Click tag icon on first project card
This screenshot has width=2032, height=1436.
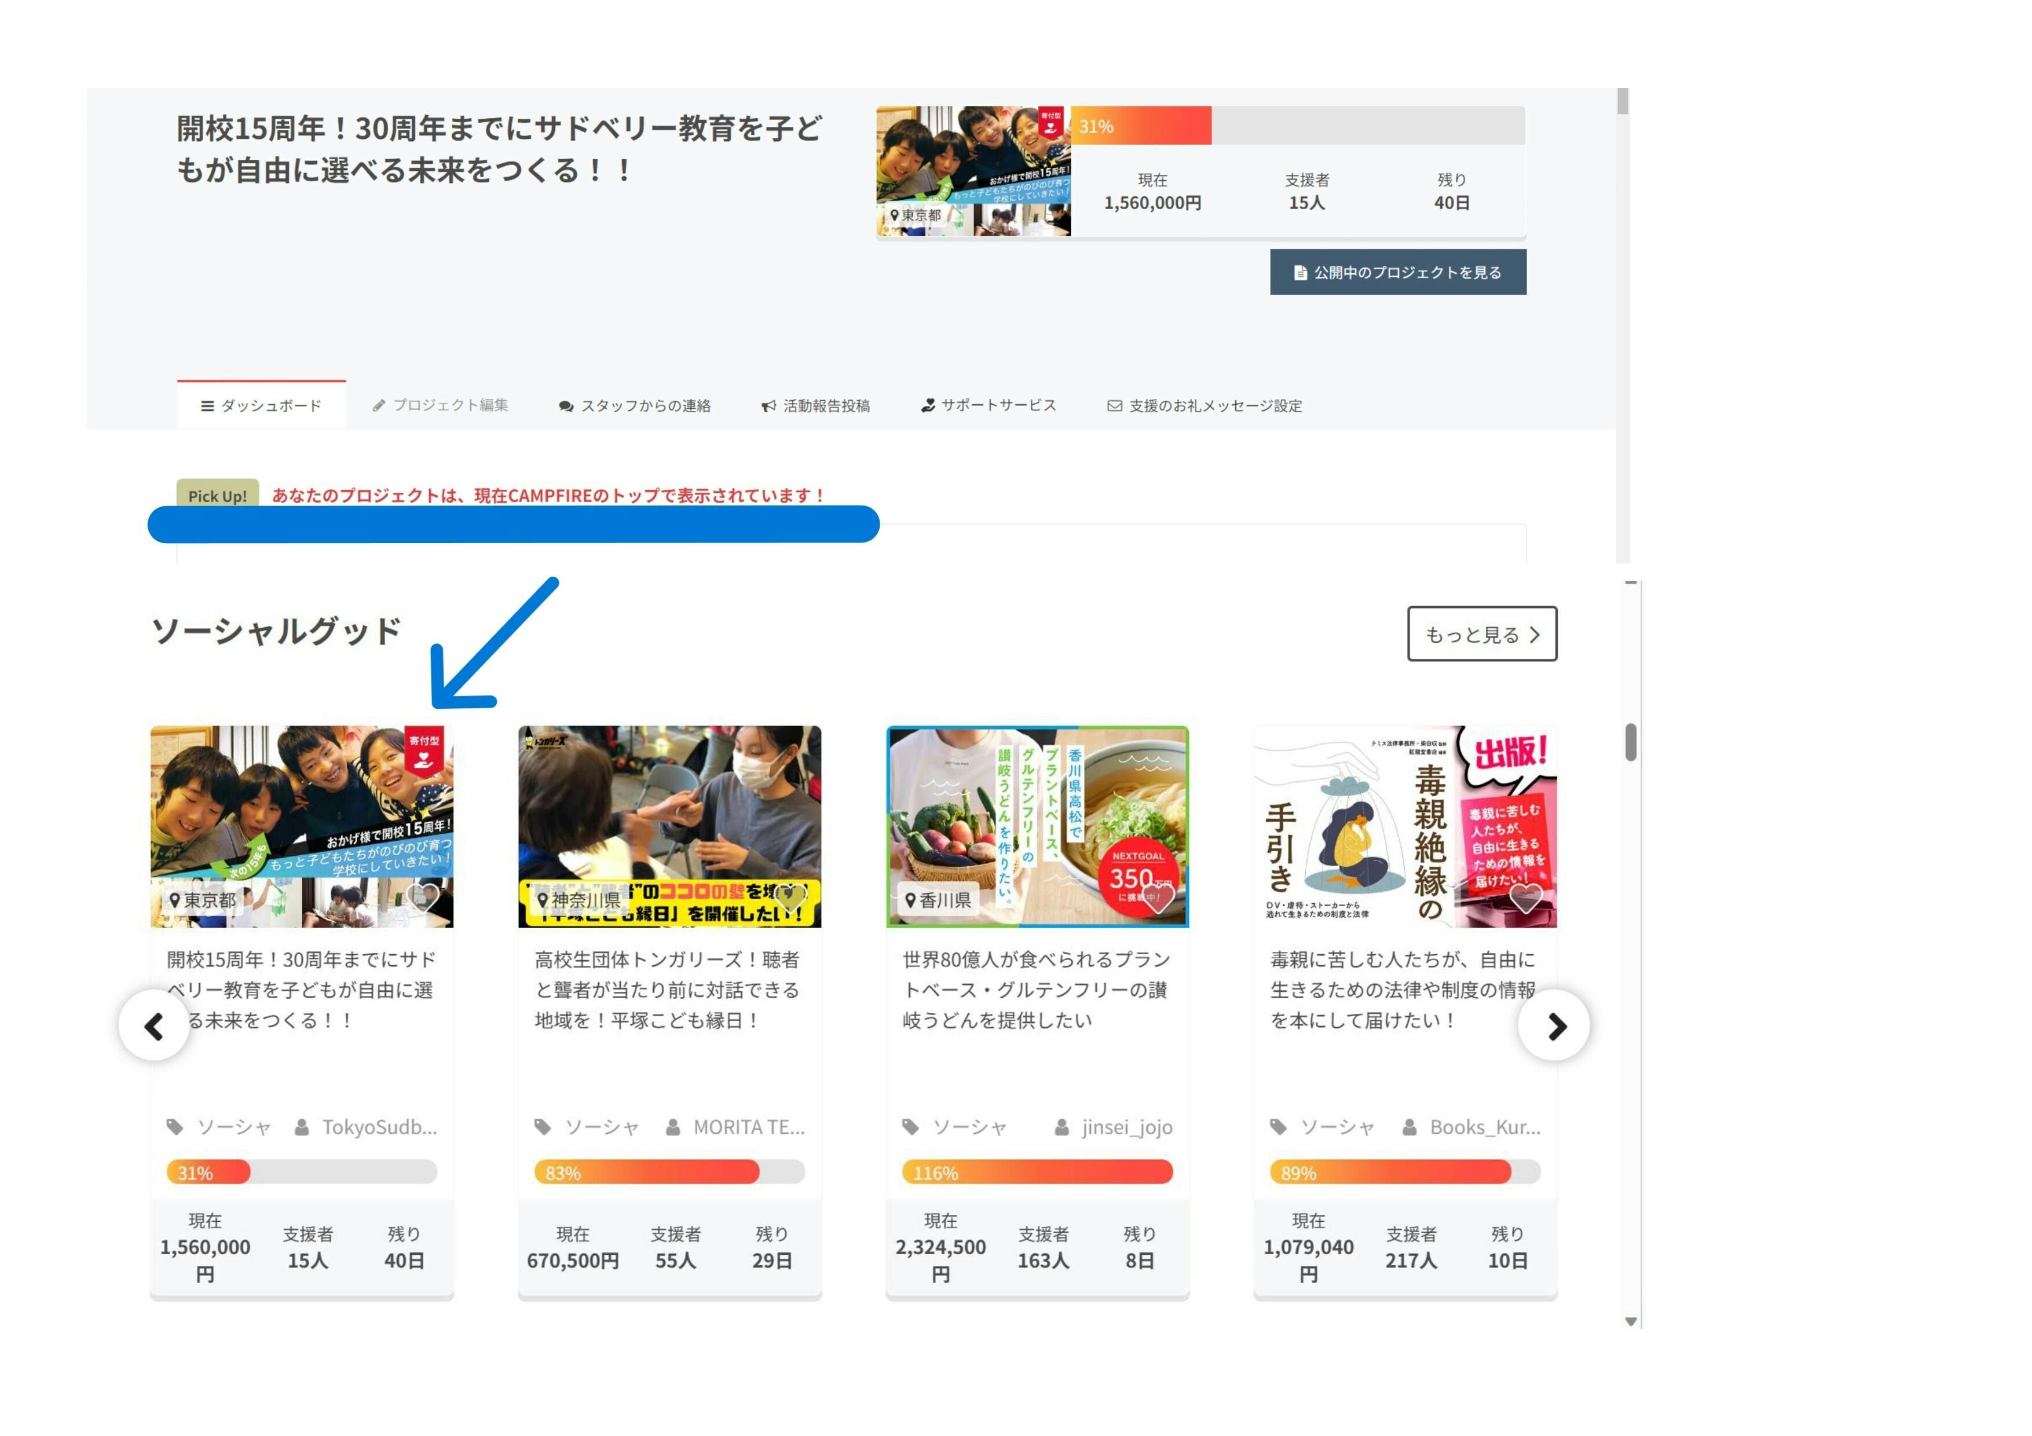pos(175,1127)
